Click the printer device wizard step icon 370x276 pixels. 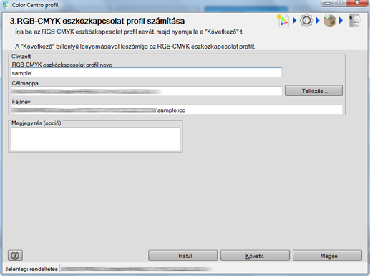(354, 21)
